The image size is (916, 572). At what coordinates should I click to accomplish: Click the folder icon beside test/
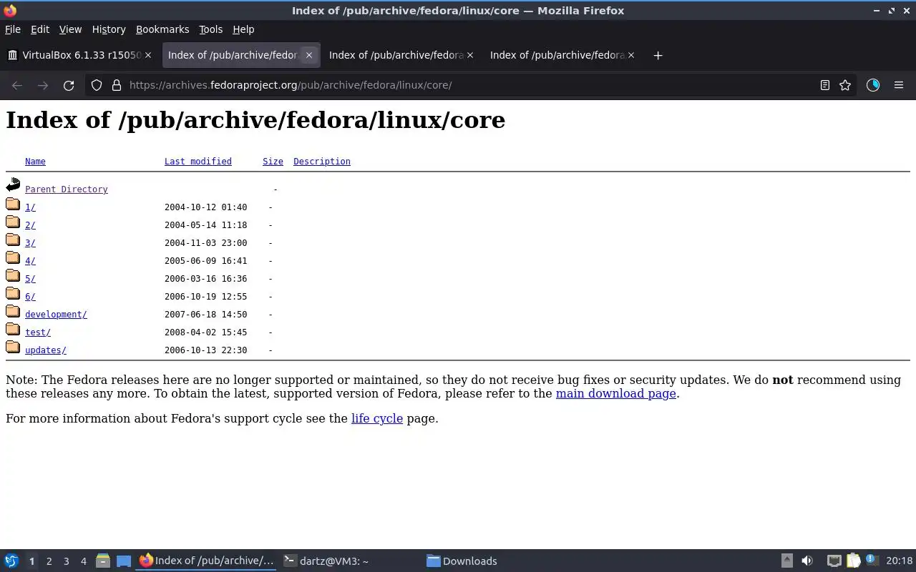click(x=13, y=330)
